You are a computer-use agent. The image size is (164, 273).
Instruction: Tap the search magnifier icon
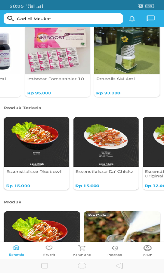(x=10, y=18)
